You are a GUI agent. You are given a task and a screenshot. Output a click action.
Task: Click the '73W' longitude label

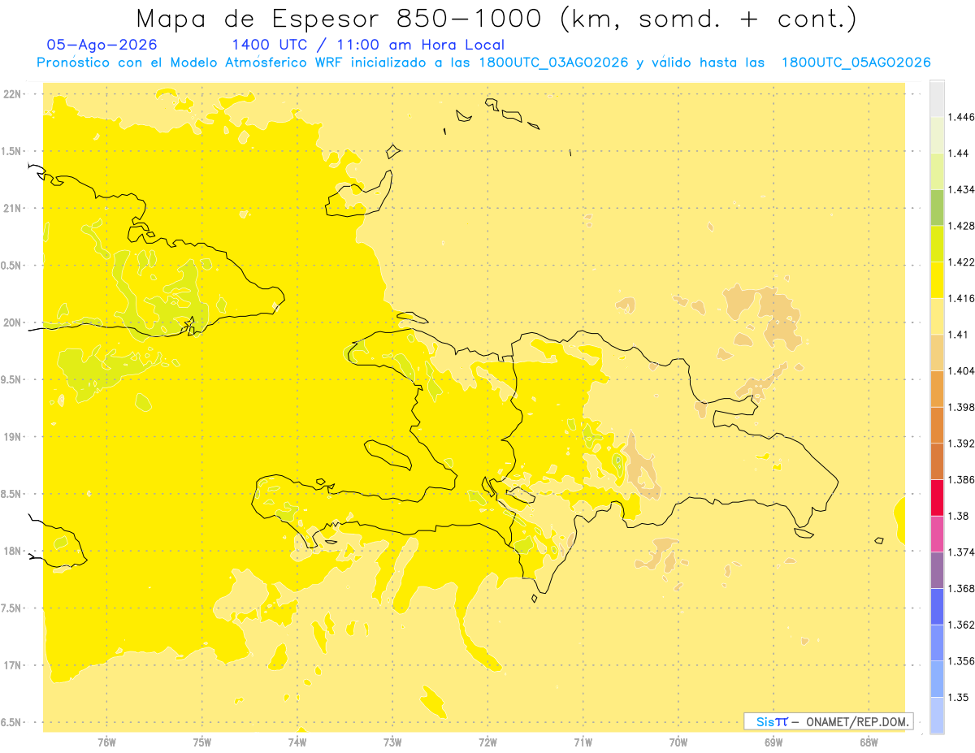tap(392, 742)
